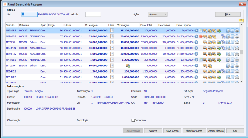Screen dimensions: 248x138
Task: Click the scroll down arrow of the grid
Action: (x=242, y=81)
